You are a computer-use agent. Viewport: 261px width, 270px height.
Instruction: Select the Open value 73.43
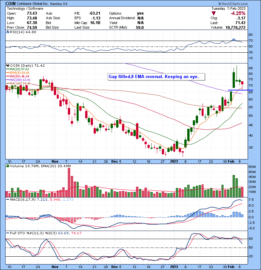(x=32, y=13)
